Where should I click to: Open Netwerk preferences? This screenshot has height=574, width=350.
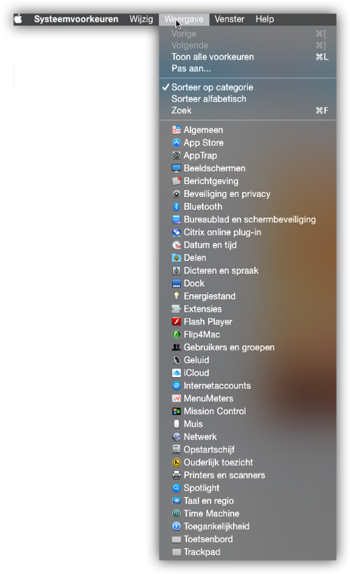pos(248,436)
